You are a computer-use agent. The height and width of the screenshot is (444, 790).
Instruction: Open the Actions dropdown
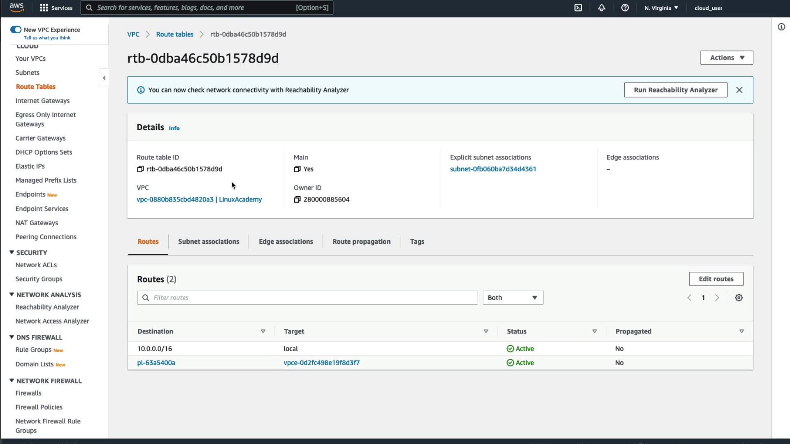coord(726,58)
